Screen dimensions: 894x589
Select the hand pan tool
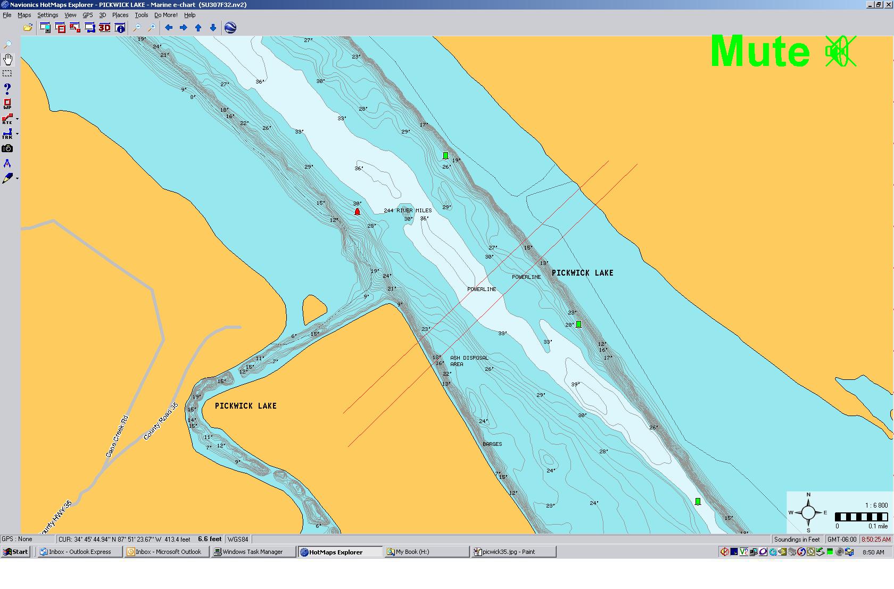(7, 59)
